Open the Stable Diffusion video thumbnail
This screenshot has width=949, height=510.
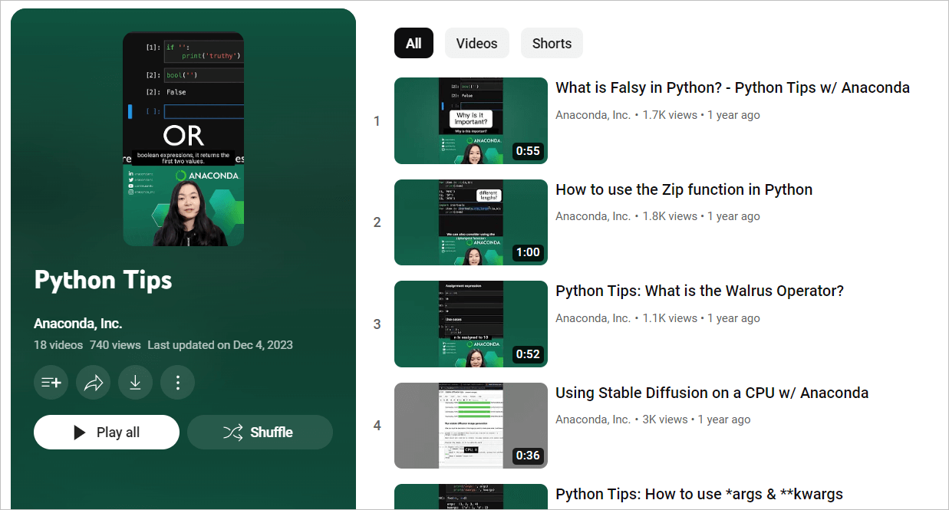point(471,426)
